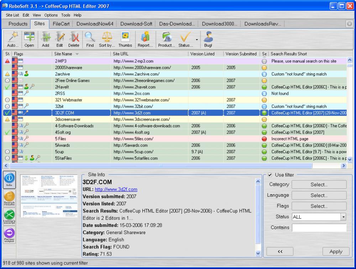This screenshot has width=356, height=269.
Task: Select the Auto wizard tool
Action: (x=12, y=39)
